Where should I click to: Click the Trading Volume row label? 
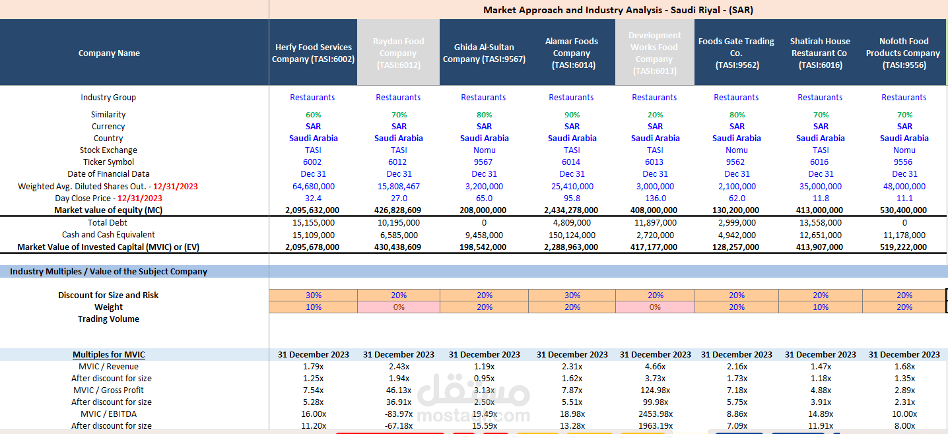click(x=108, y=319)
